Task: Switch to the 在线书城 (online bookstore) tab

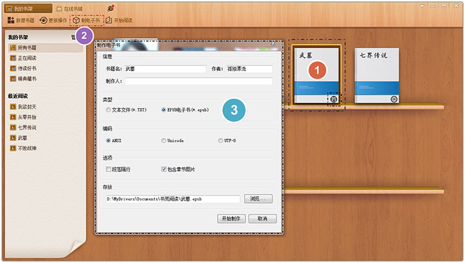Action: click(x=70, y=8)
